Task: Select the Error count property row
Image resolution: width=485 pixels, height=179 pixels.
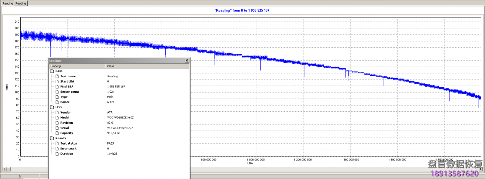Action: (68, 148)
